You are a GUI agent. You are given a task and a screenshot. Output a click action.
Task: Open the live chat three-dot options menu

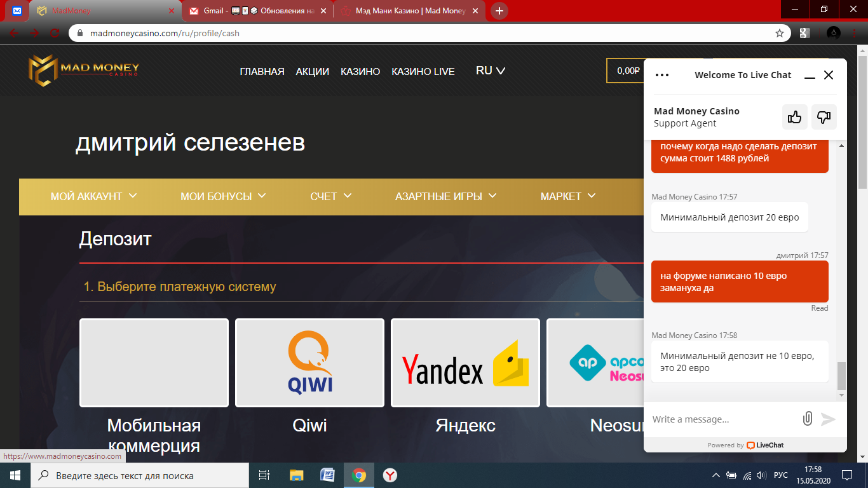click(662, 75)
